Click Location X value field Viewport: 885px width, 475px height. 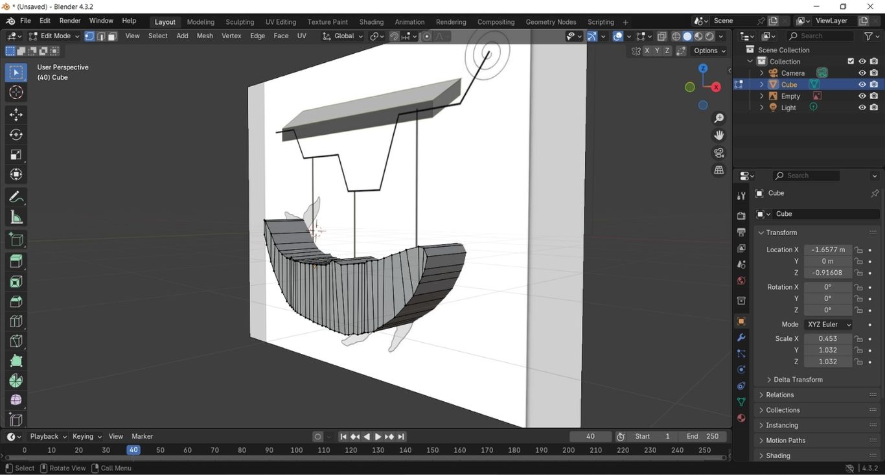point(828,250)
